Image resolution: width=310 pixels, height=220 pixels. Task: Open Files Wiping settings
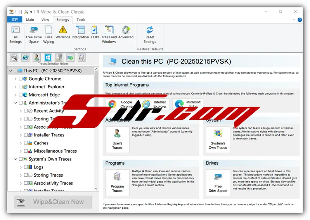(x=48, y=35)
